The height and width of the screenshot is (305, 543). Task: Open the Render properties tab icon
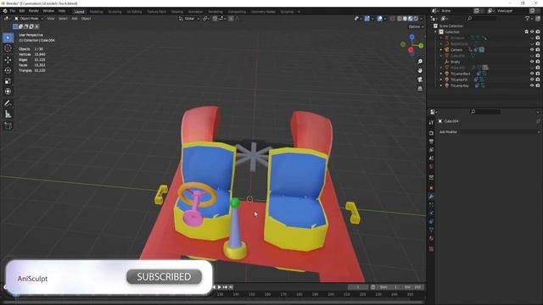431,133
